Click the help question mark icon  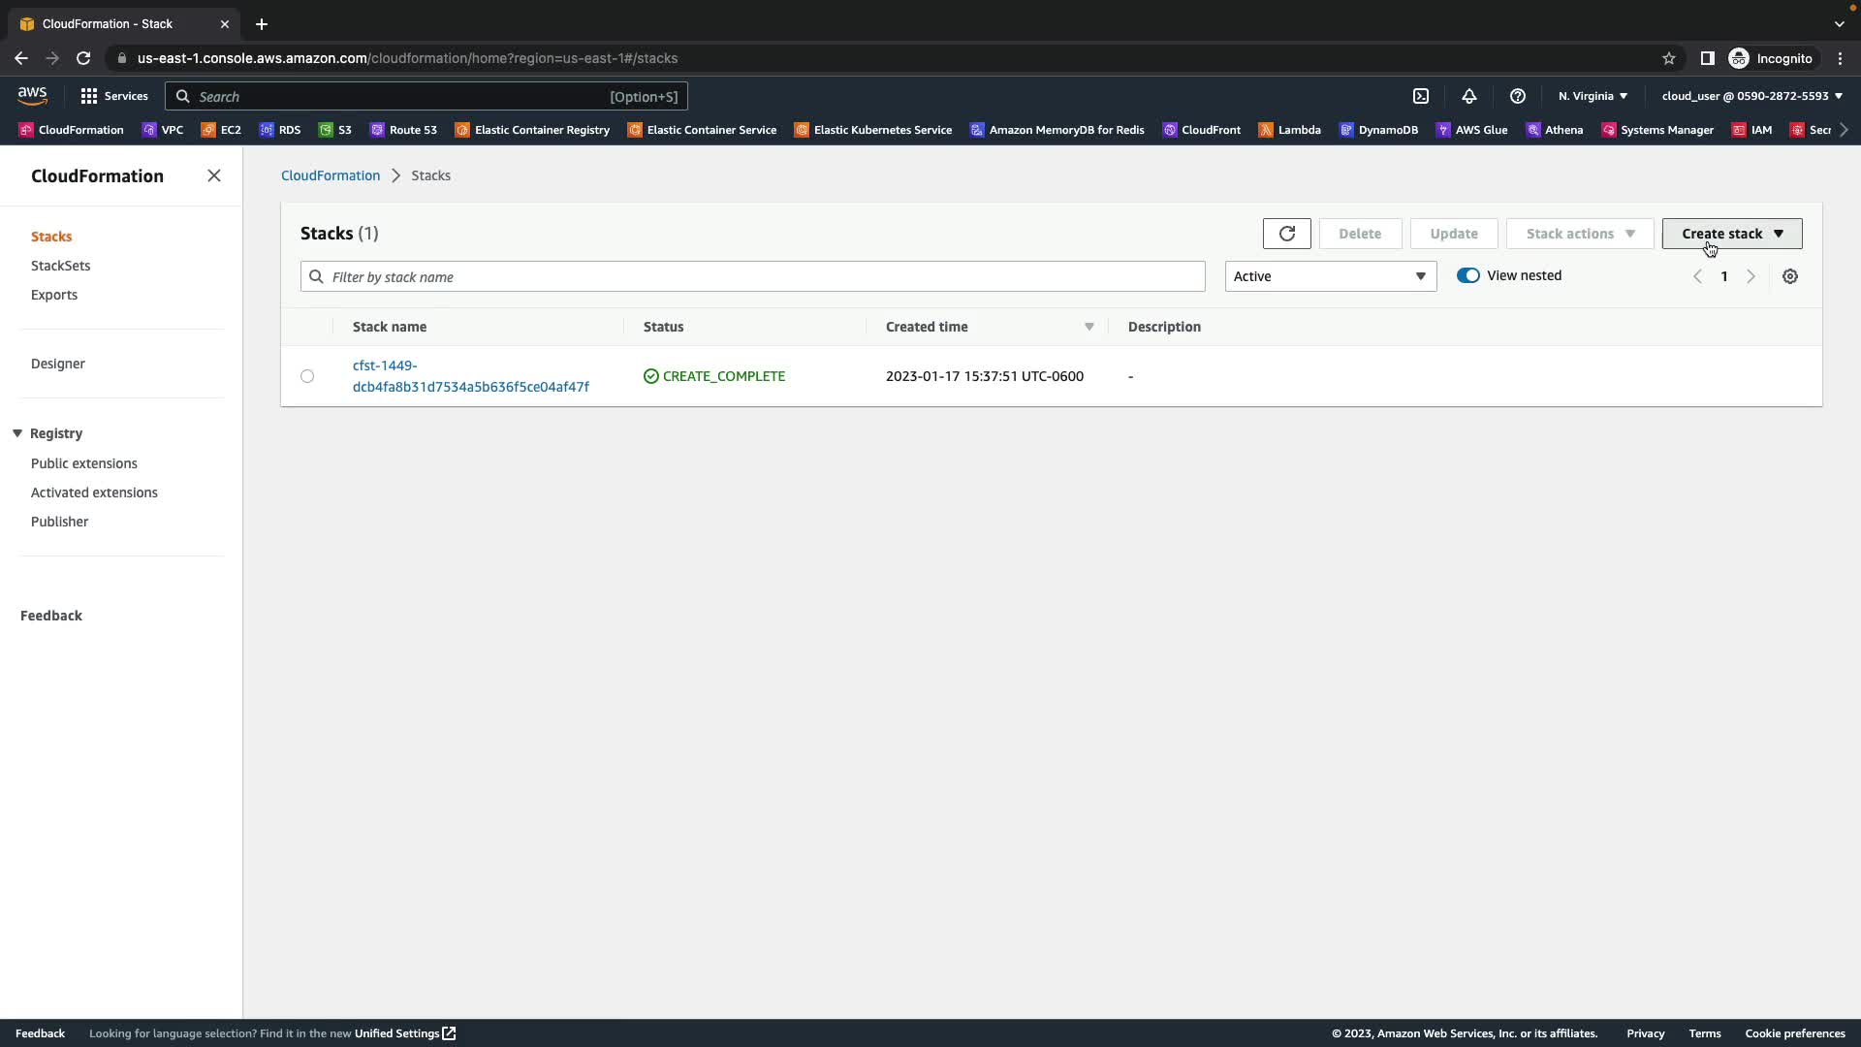click(x=1517, y=96)
